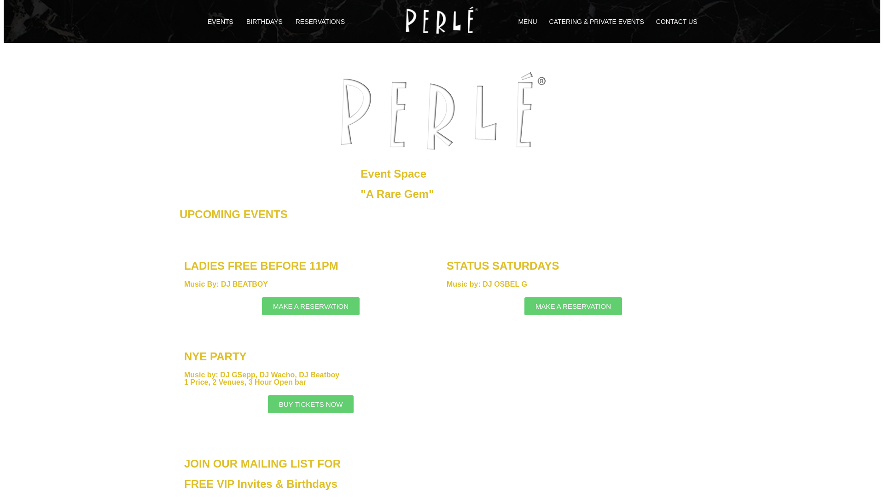This screenshot has width=884, height=497.
Task: Click the Status Saturdays event title
Action: (502, 266)
